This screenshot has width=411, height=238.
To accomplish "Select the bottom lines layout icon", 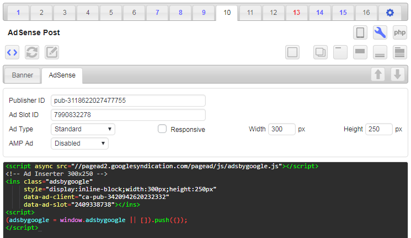I will [380, 52].
